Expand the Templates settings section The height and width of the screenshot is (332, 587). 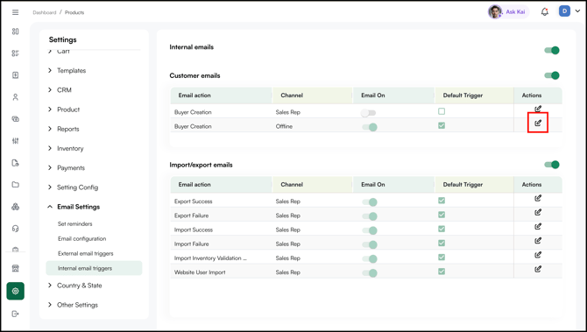point(67,70)
